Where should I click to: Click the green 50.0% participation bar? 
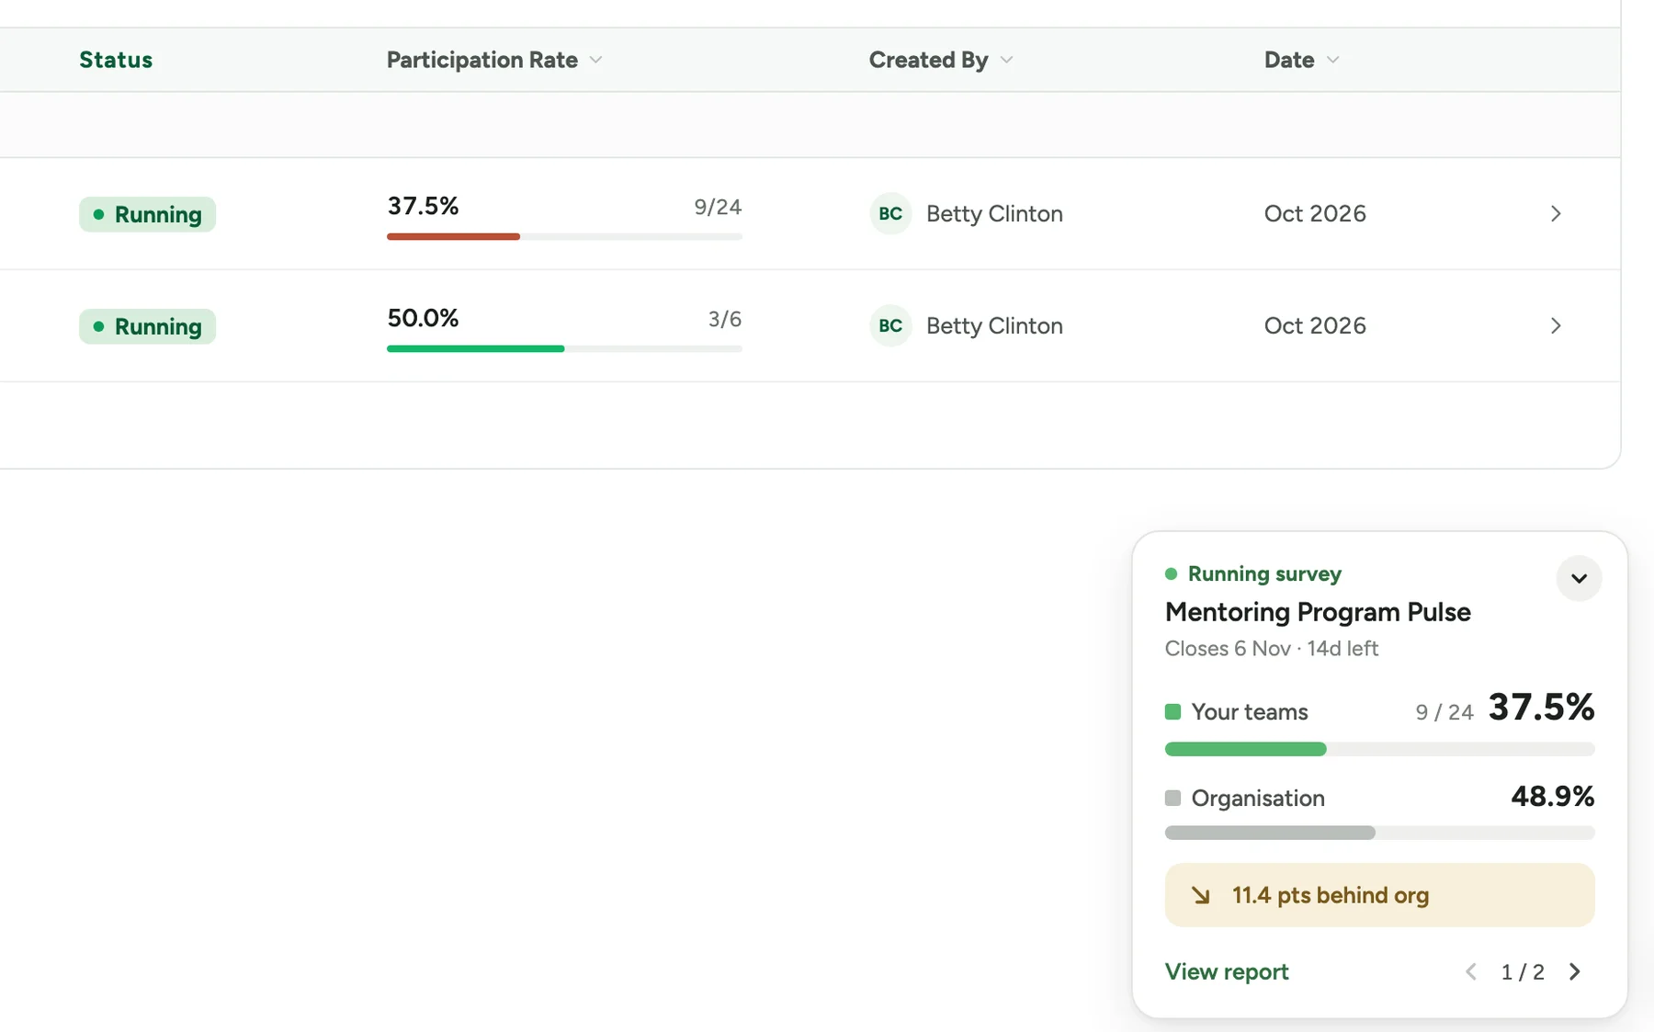tap(475, 349)
